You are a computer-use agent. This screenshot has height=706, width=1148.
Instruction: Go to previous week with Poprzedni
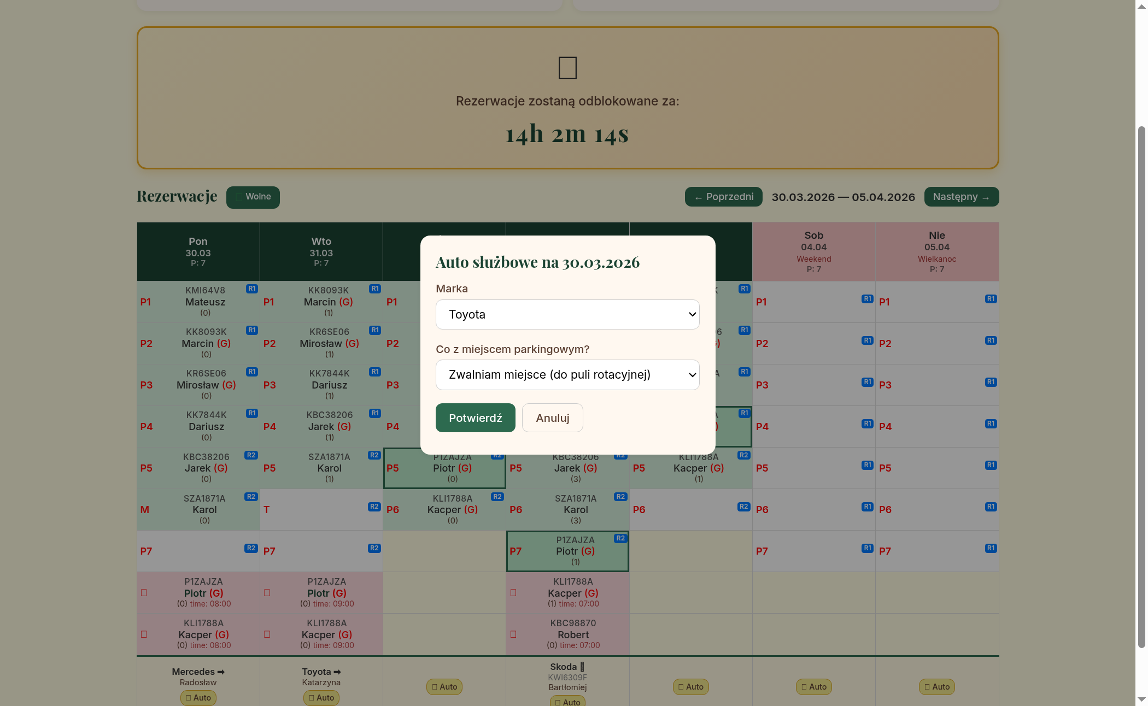coord(723,197)
